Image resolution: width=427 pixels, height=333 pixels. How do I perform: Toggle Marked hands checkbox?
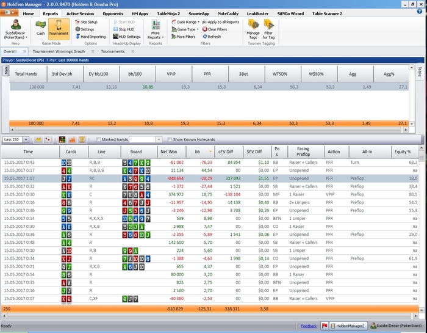[99, 140]
